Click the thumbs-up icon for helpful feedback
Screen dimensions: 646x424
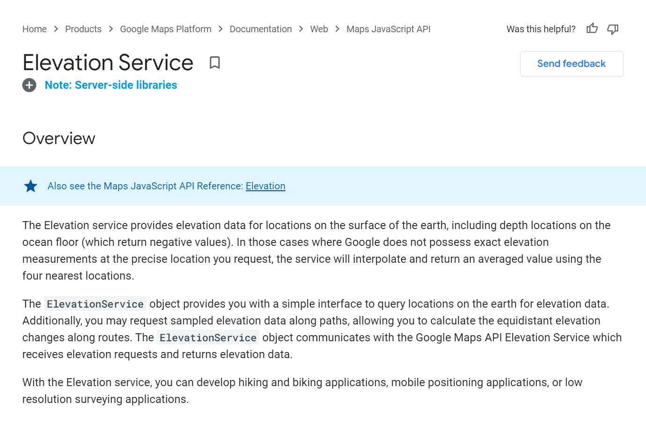pos(592,29)
